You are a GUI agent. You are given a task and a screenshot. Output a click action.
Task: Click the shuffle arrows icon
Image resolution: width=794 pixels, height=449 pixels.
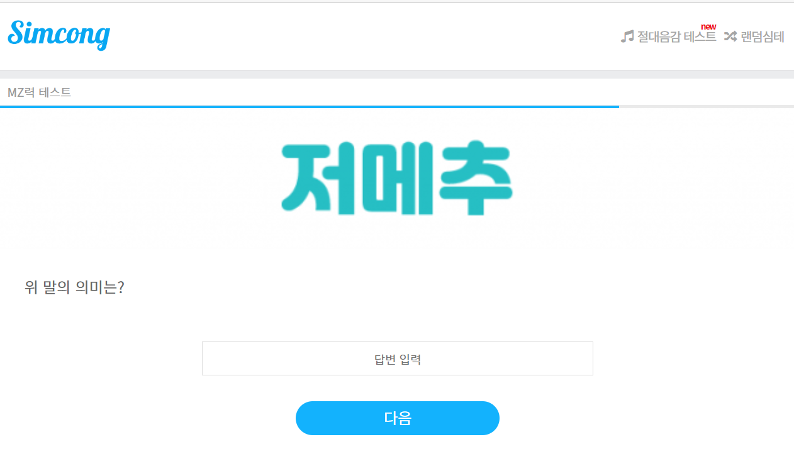730,36
